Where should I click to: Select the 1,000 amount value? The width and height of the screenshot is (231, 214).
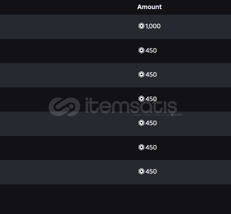153,26
